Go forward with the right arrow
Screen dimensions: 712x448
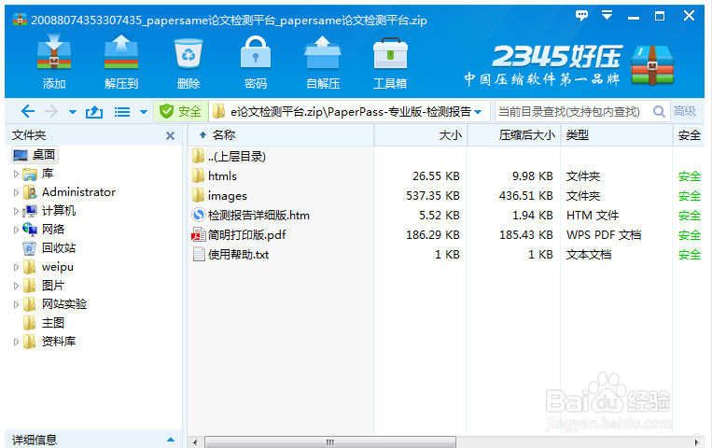[x=51, y=111]
